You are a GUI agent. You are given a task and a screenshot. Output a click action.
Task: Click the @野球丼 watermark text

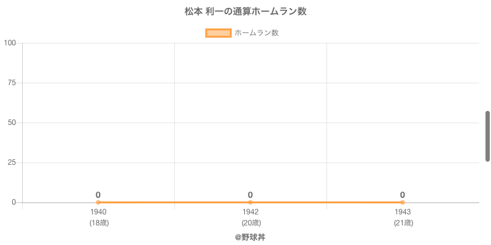(250, 237)
